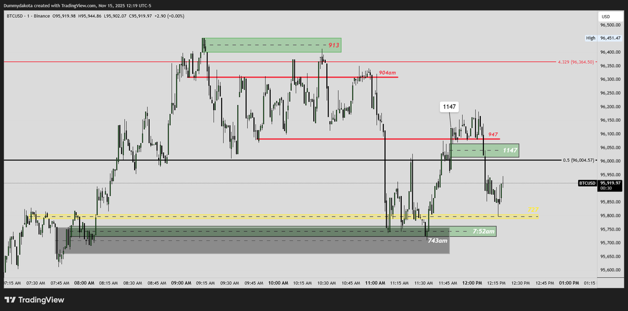Click the 12:30 PM time axis label

tap(521, 283)
